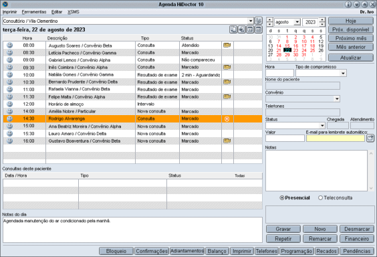Click the Próx. disponível button
Screen dimensions: 377x257
[x=351, y=29]
